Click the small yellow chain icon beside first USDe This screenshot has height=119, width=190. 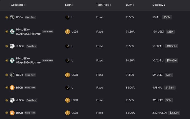tap(7, 17)
